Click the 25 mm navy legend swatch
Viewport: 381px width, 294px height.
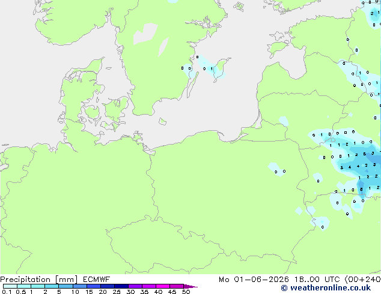click(121, 286)
